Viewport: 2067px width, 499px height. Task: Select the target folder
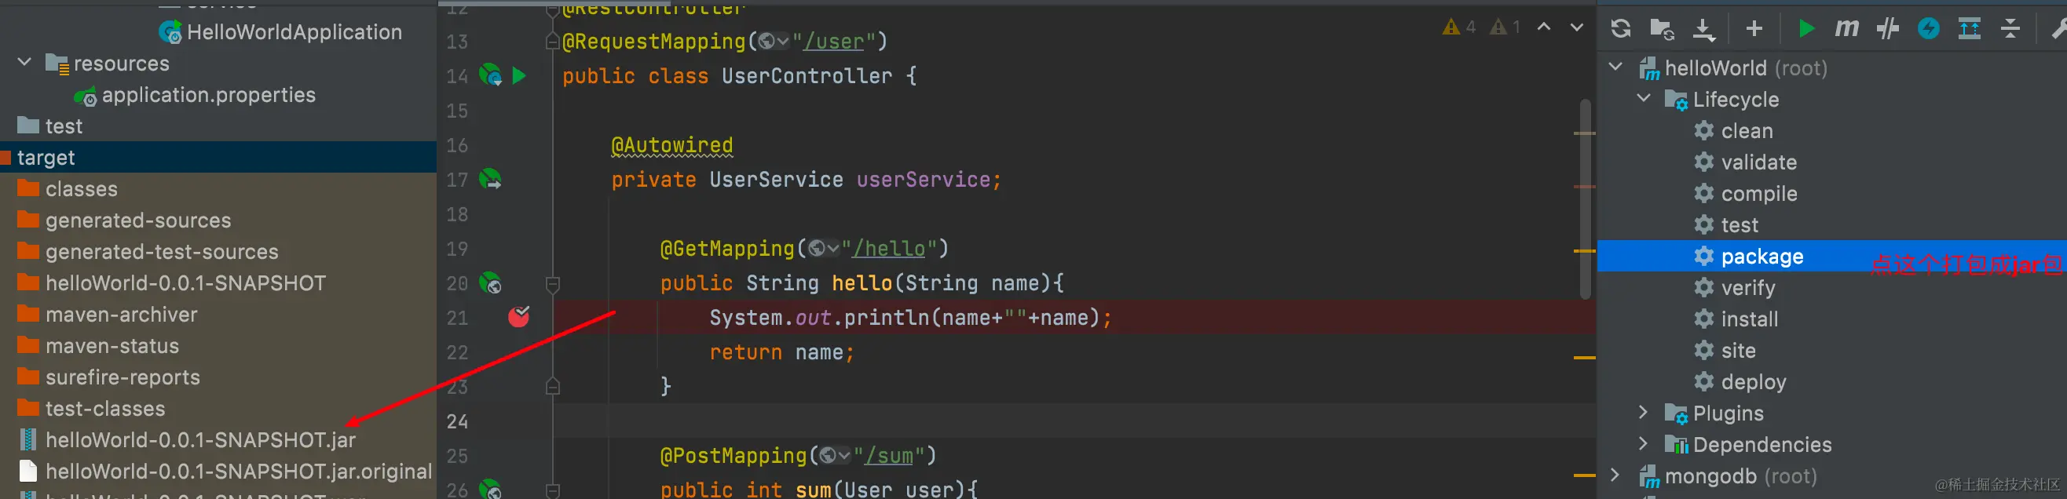click(218, 157)
